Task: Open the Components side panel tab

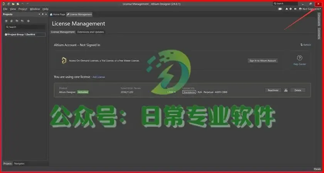Action: pos(319,19)
